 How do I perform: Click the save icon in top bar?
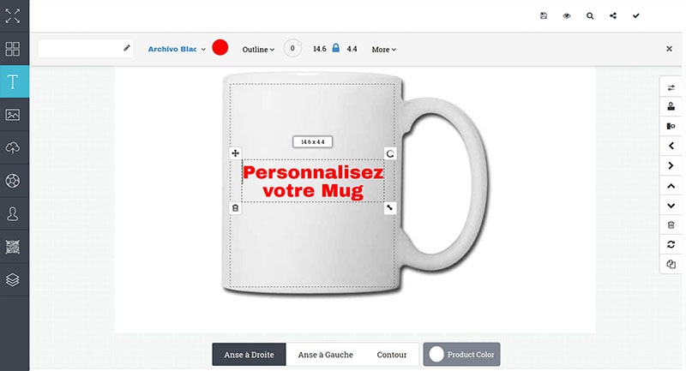pos(544,15)
